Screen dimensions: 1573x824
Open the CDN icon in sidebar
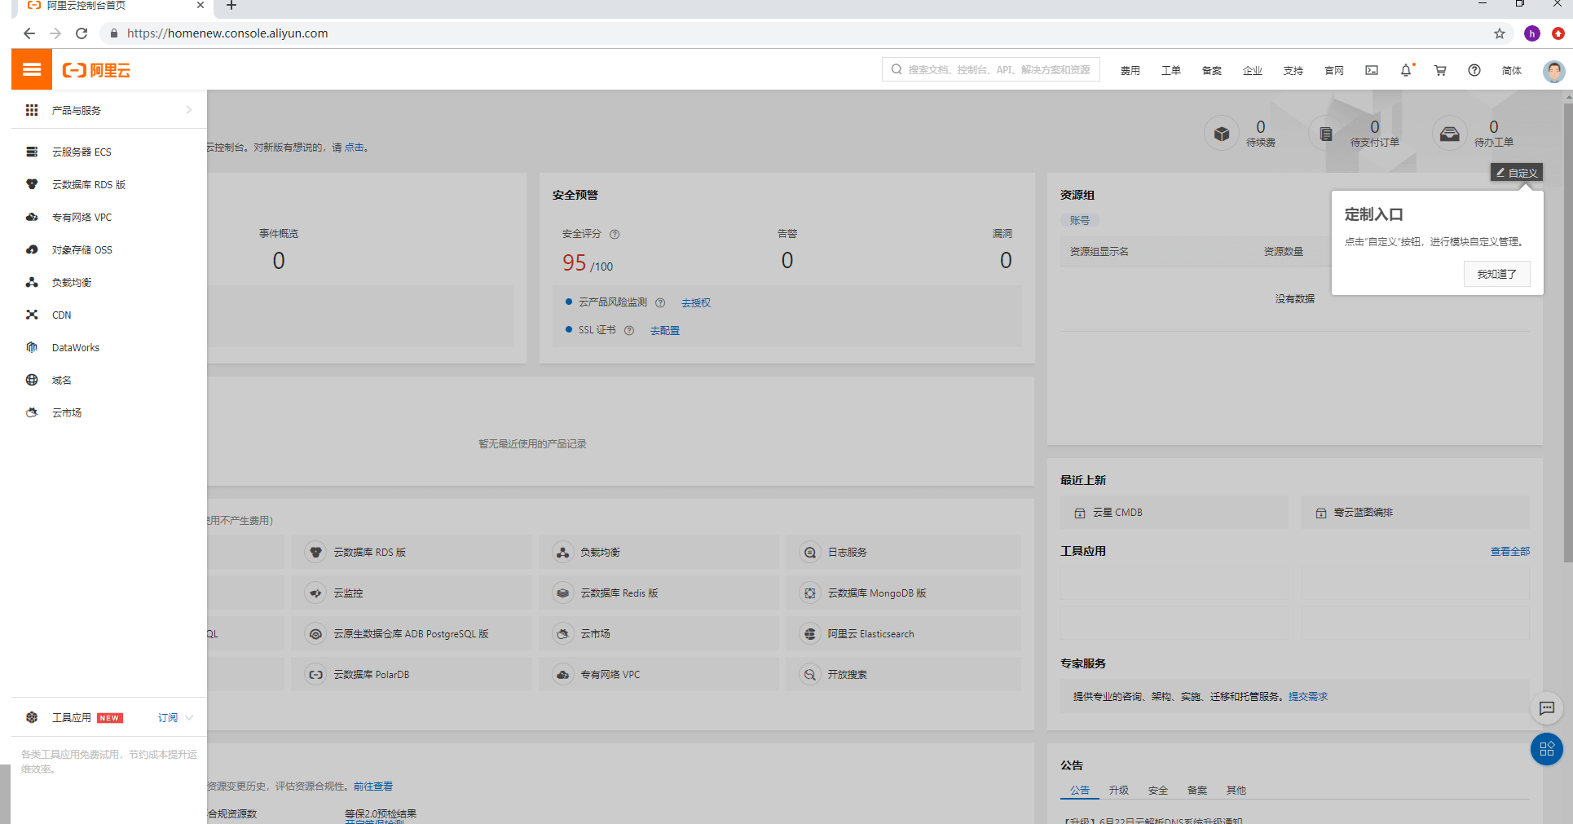(32, 315)
